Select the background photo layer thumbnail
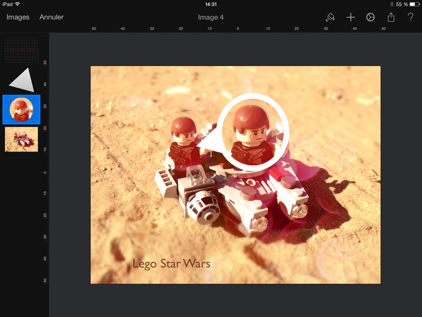This screenshot has height=317, width=422. 21,139
